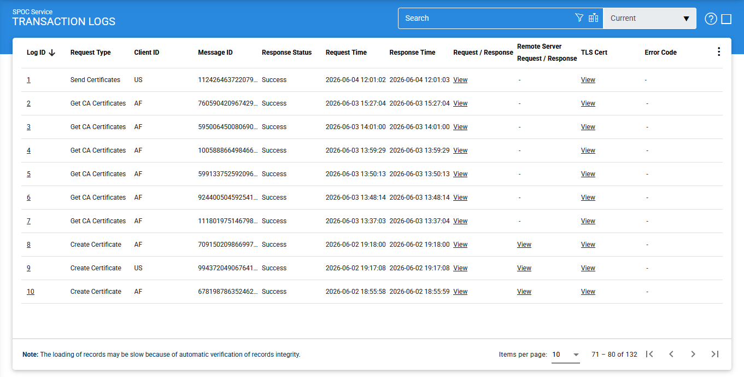View Request / Response for log 4

point(460,150)
